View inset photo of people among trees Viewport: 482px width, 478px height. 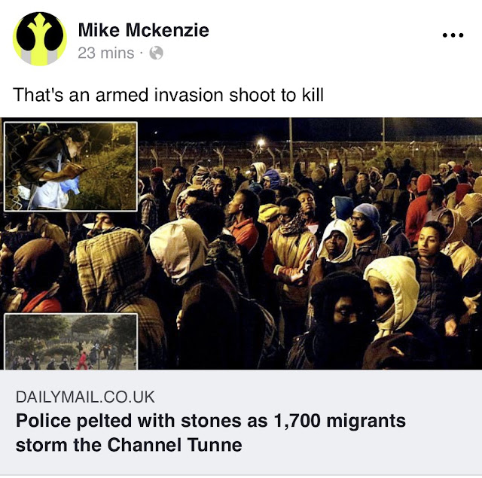(x=71, y=341)
